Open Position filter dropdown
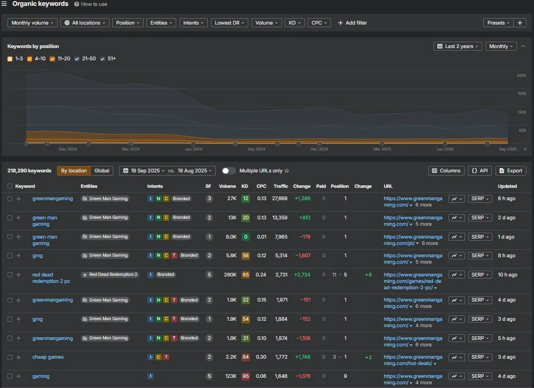The image size is (534, 388). (128, 23)
